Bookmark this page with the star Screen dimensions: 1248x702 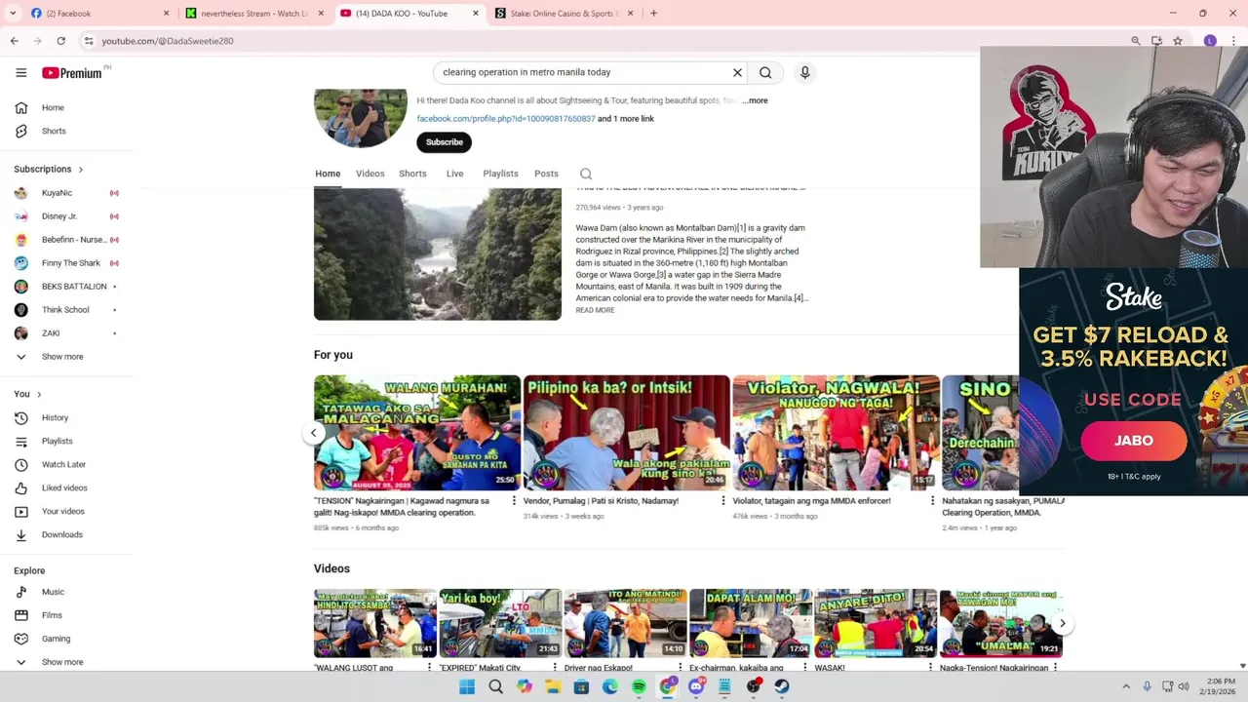[x=1178, y=41]
